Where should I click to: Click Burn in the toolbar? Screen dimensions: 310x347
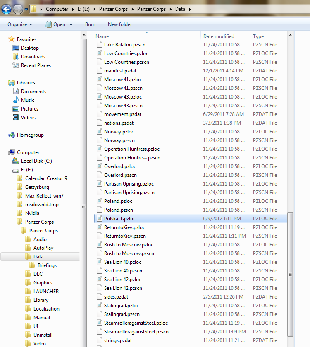point(90,24)
